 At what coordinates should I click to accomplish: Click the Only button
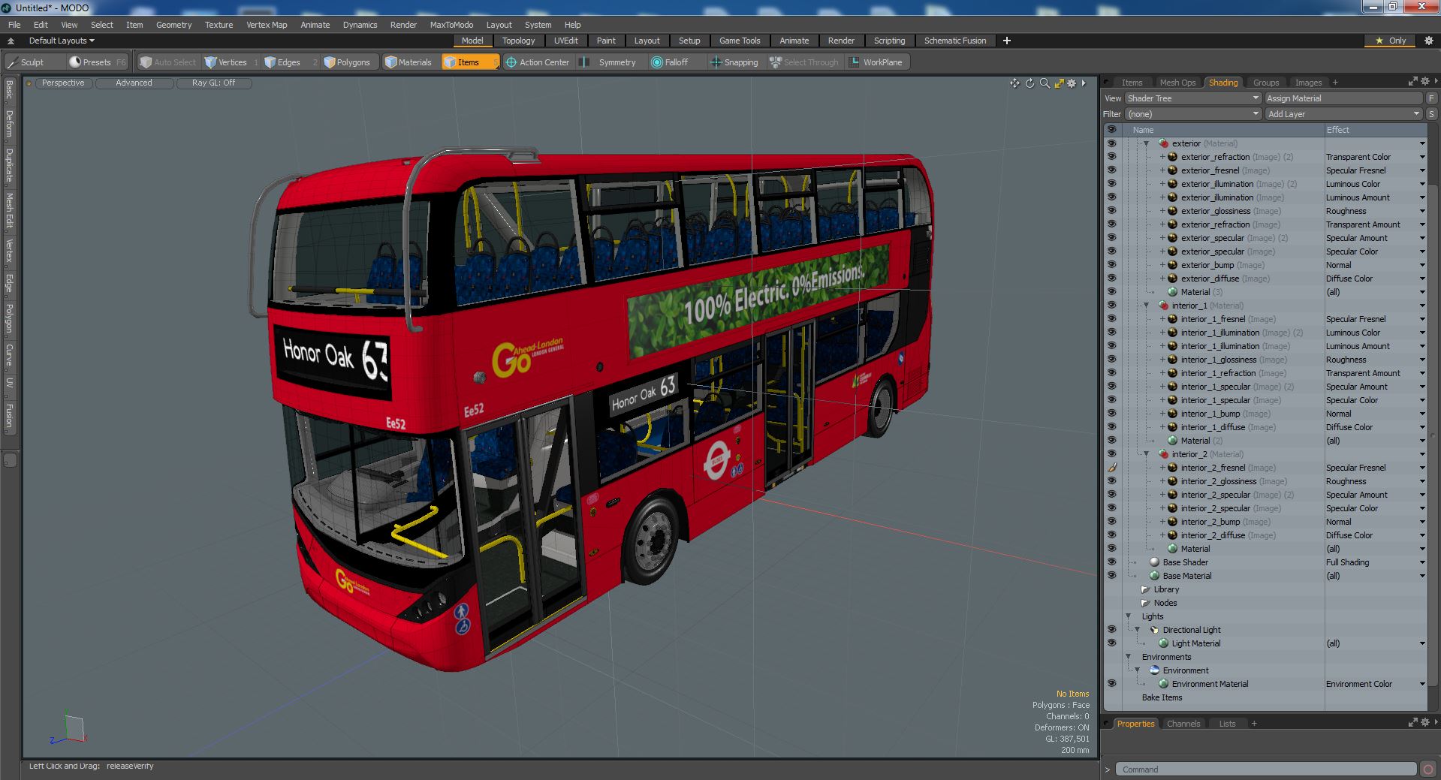click(1390, 41)
